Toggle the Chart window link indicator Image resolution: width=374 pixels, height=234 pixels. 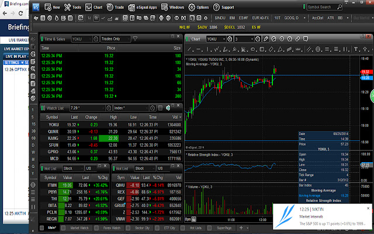[x=188, y=39]
